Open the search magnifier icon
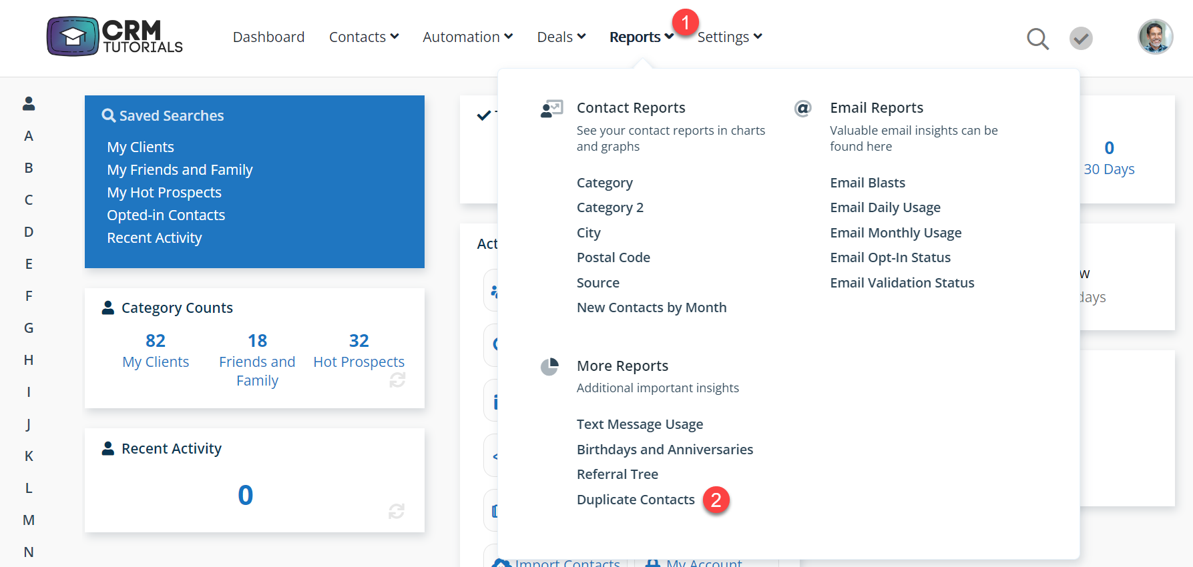The height and width of the screenshot is (567, 1193). tap(1037, 39)
